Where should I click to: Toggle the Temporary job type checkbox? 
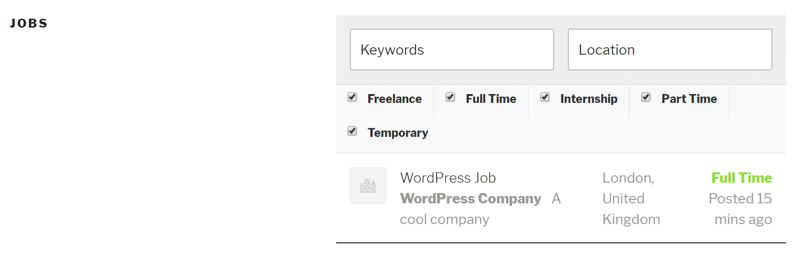352,131
